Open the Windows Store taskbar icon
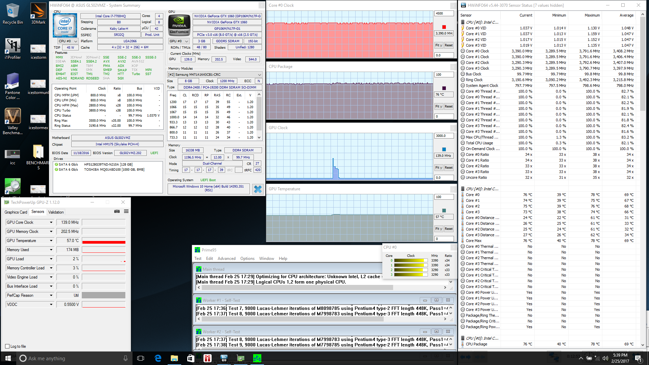Image resolution: width=649 pixels, height=365 pixels. point(191,358)
